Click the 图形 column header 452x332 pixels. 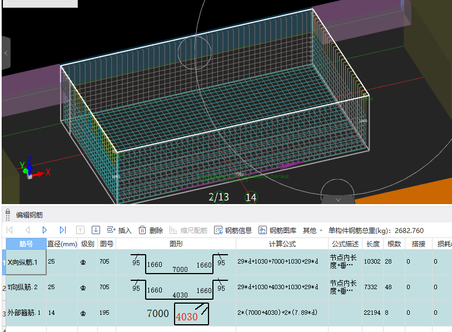tap(176, 244)
